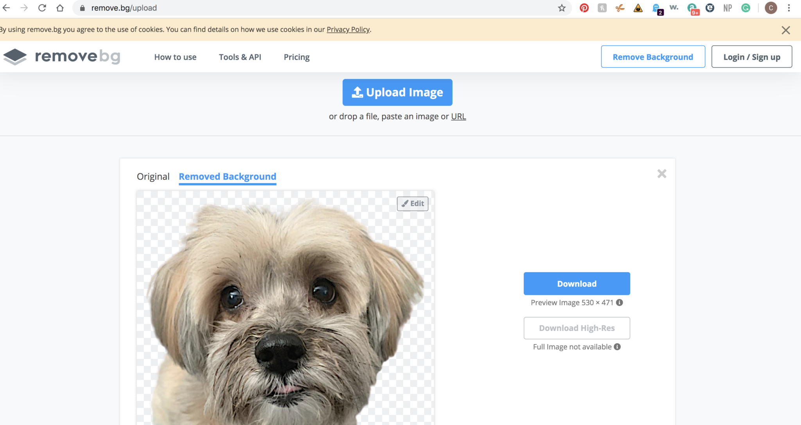
Task: Dismiss the cookie notice banner
Action: [785, 30]
